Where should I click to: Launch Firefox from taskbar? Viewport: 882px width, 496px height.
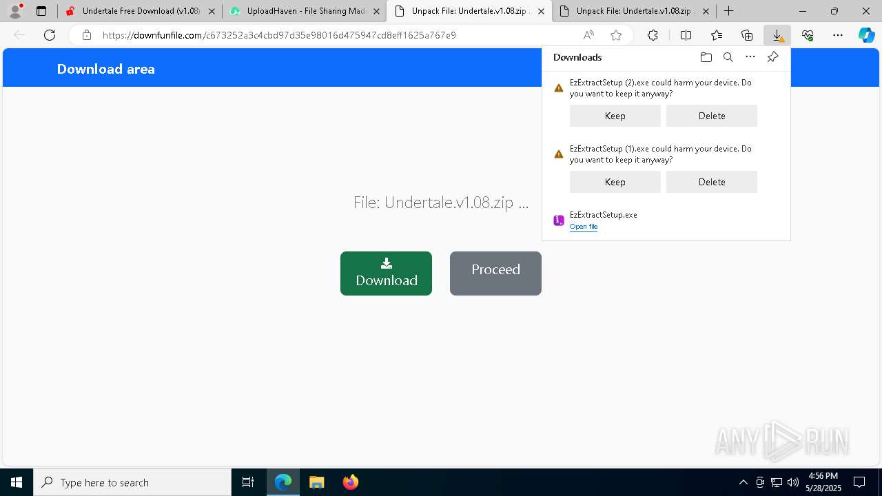coord(350,482)
